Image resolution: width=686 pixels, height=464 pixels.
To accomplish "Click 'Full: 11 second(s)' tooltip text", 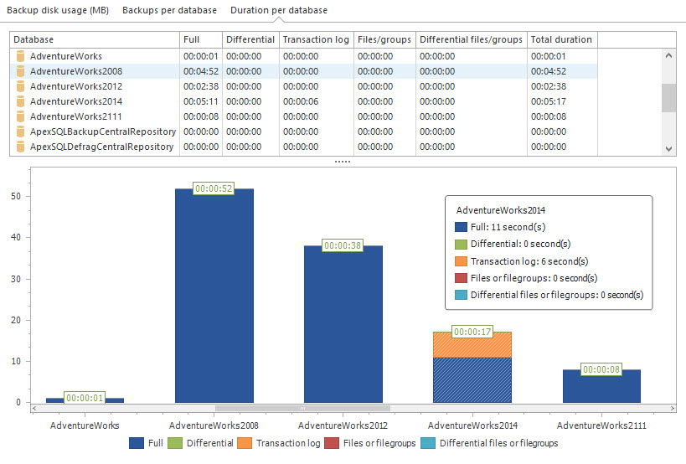I will 508,227.
